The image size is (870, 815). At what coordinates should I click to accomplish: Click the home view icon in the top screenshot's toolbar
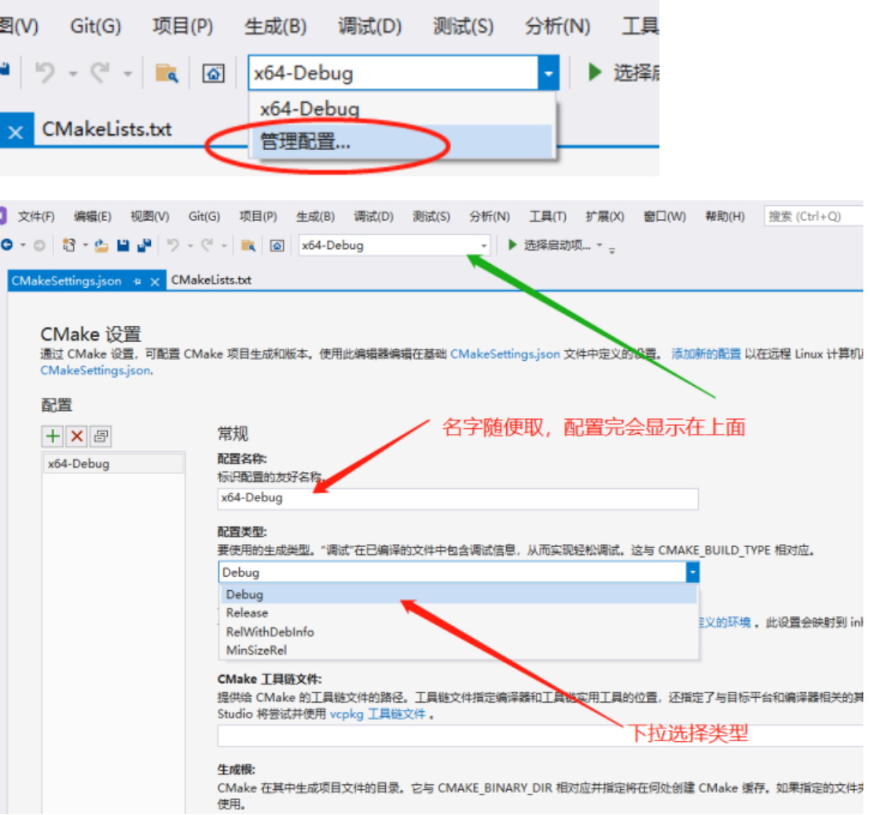point(213,73)
